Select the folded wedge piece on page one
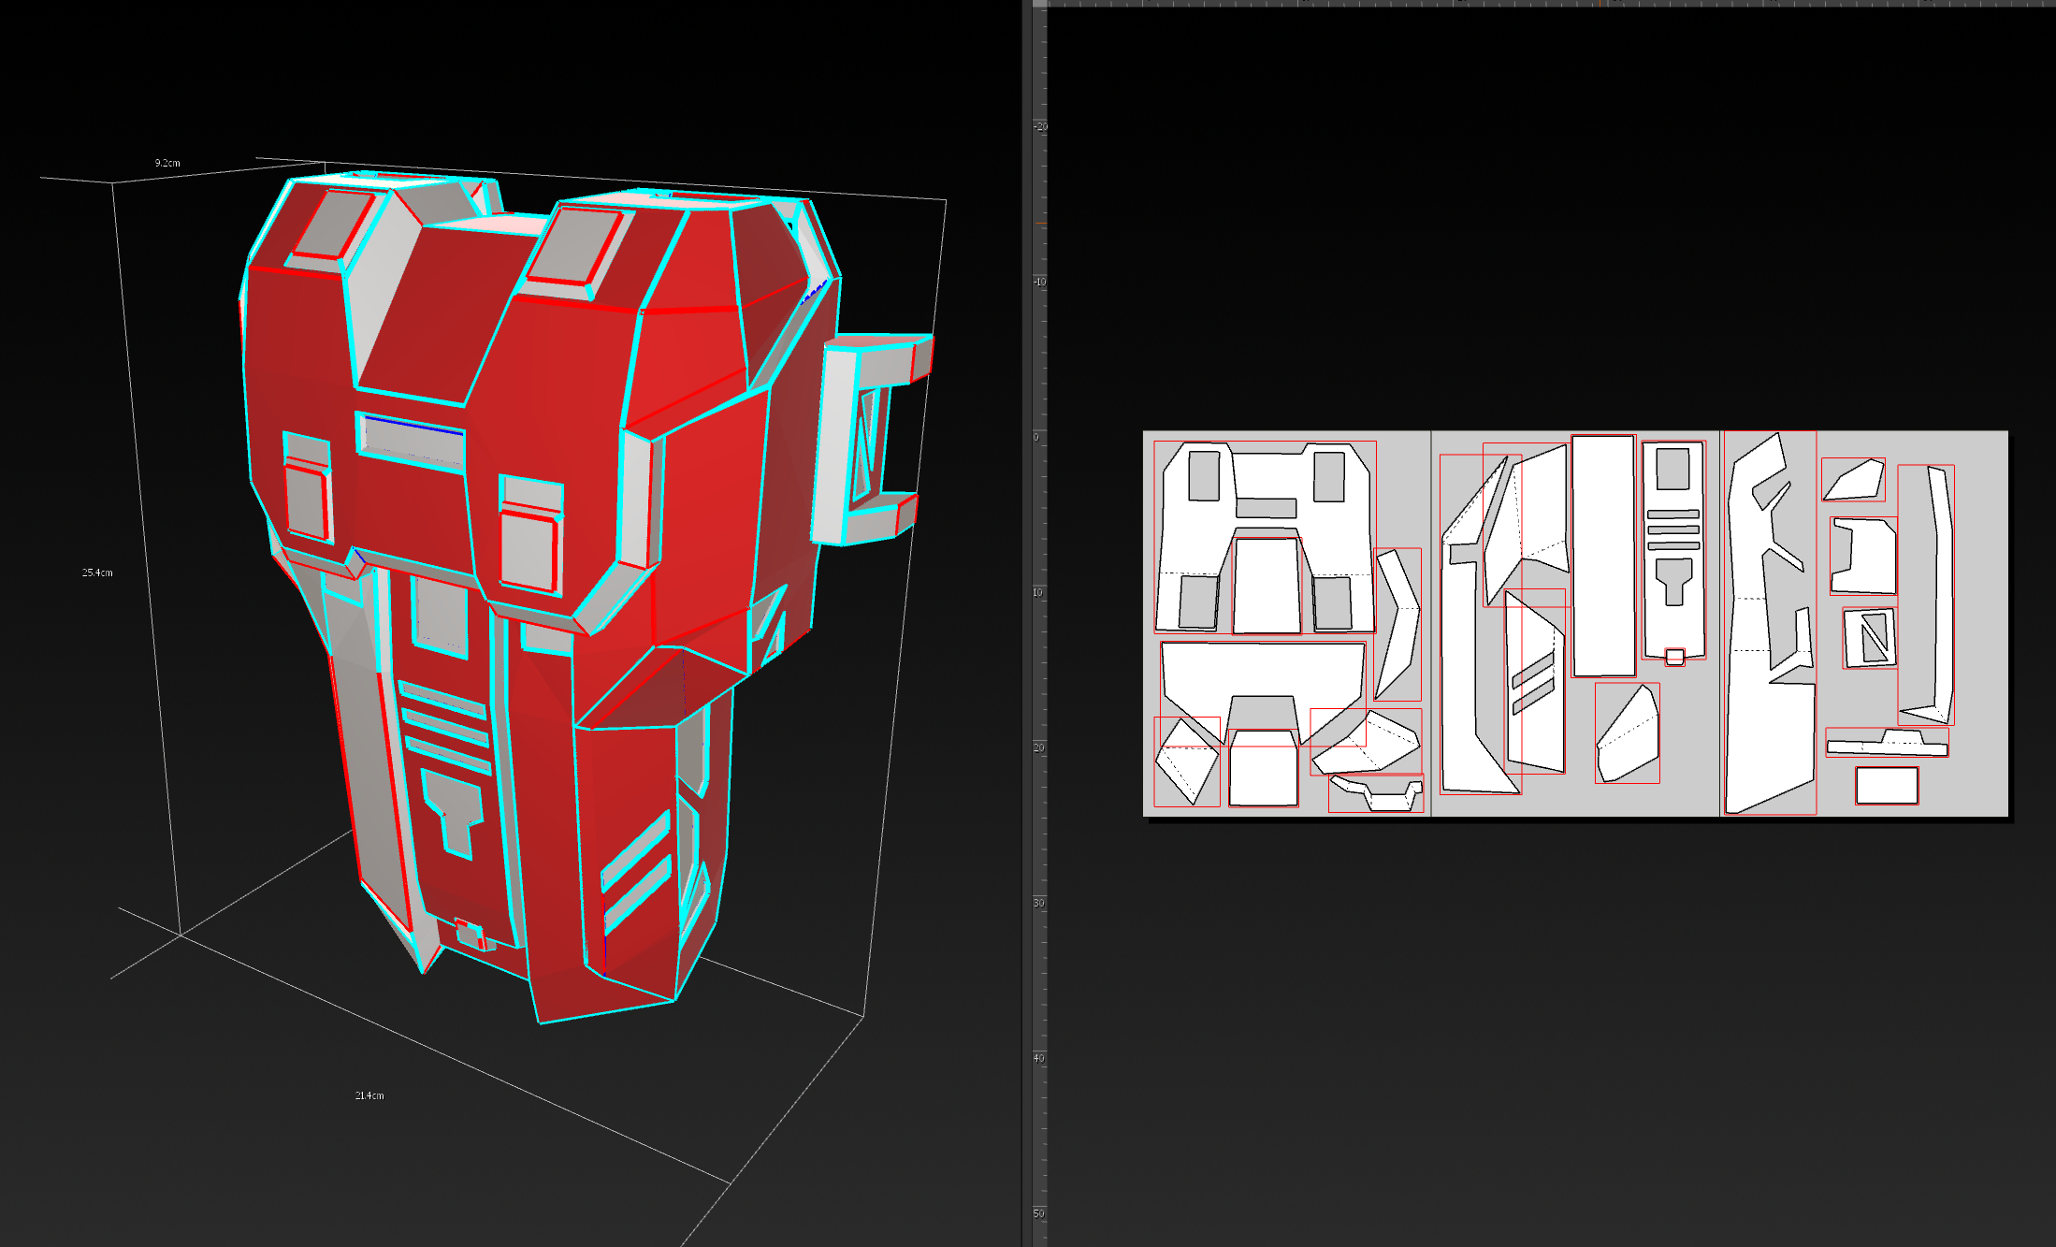2056x1247 pixels. pyautogui.click(x=1366, y=742)
